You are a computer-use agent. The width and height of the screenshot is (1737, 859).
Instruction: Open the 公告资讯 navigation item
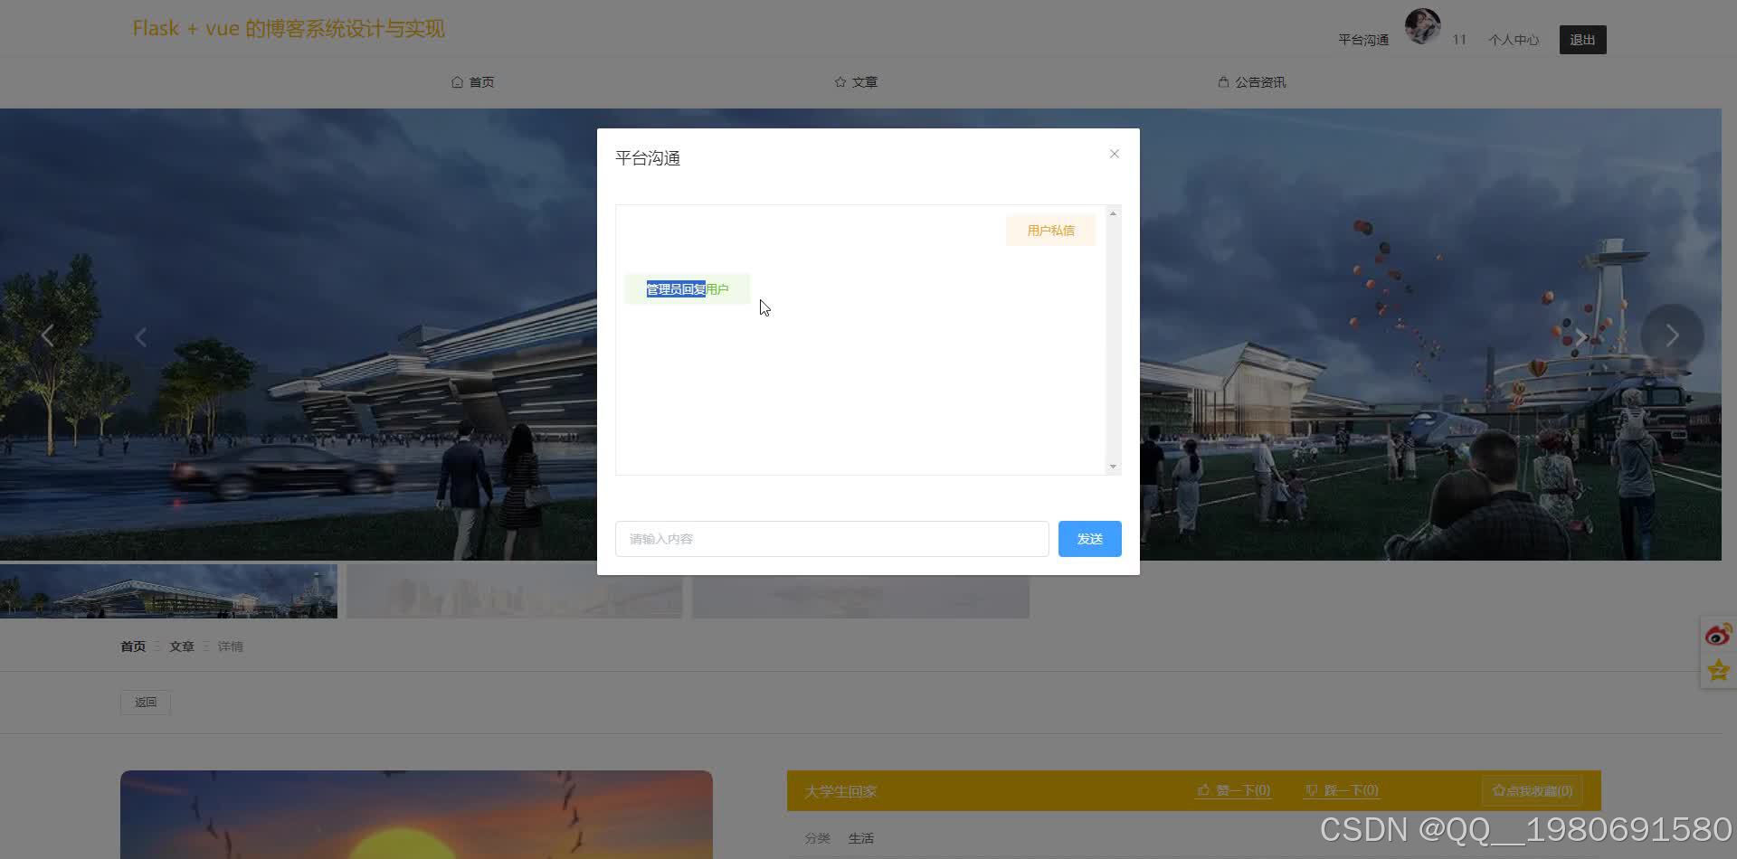1251,82
